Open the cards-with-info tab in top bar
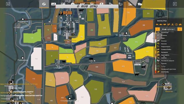 click(140, 4)
